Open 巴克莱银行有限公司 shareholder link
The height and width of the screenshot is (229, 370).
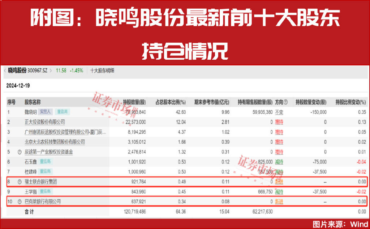(43, 202)
